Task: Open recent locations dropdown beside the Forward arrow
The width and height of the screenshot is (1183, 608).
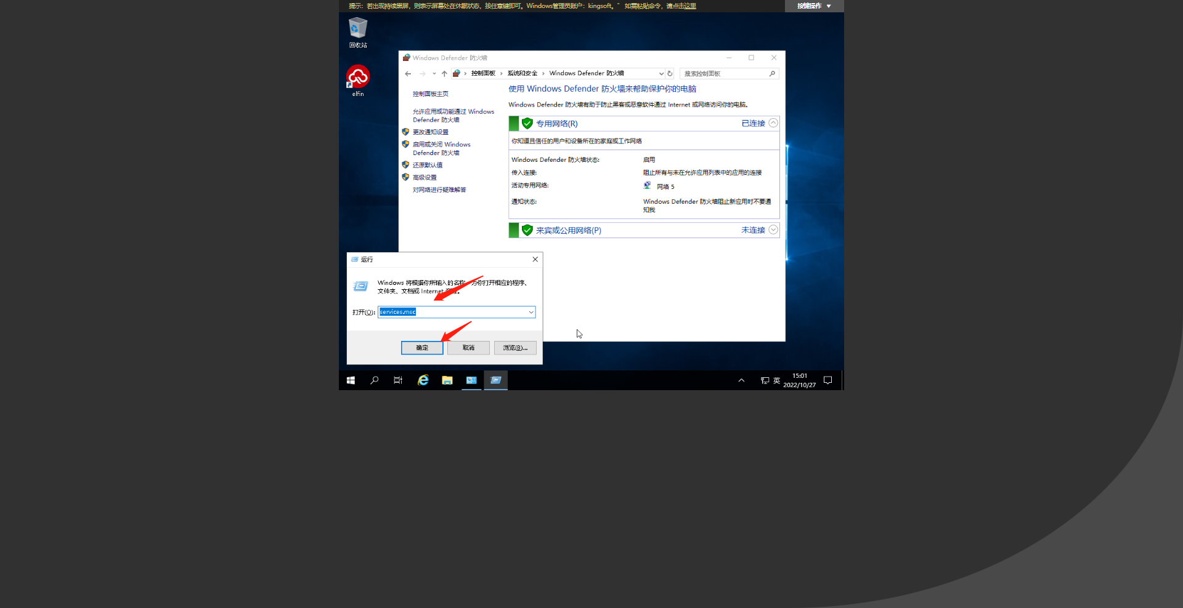Action: (x=434, y=74)
